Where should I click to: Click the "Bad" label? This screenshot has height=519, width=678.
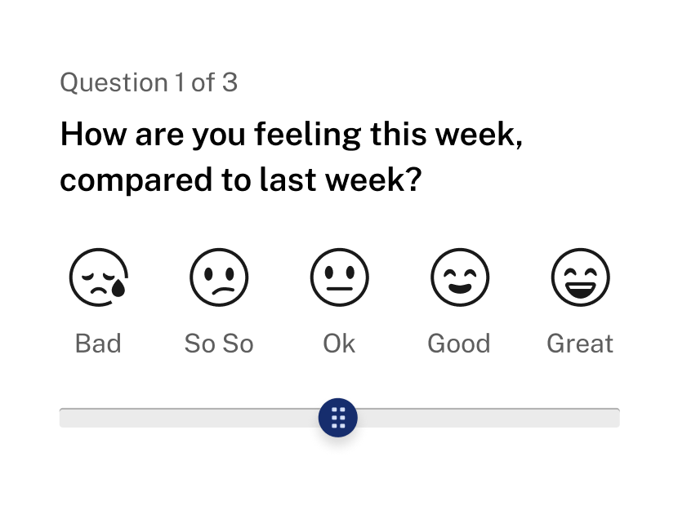[98, 344]
